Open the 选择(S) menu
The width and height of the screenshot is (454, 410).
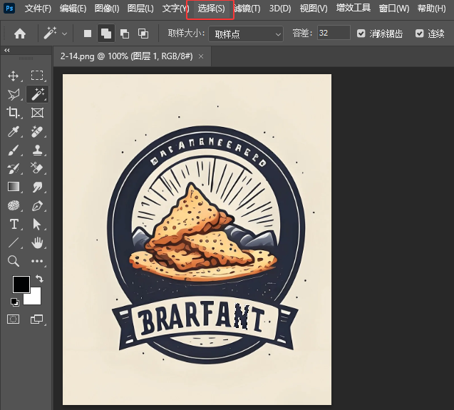pos(211,9)
